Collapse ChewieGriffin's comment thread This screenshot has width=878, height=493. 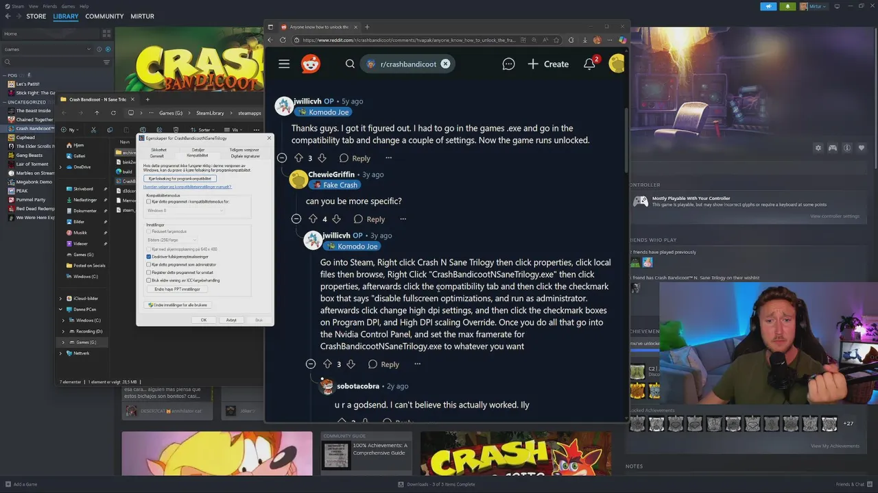tap(296, 219)
